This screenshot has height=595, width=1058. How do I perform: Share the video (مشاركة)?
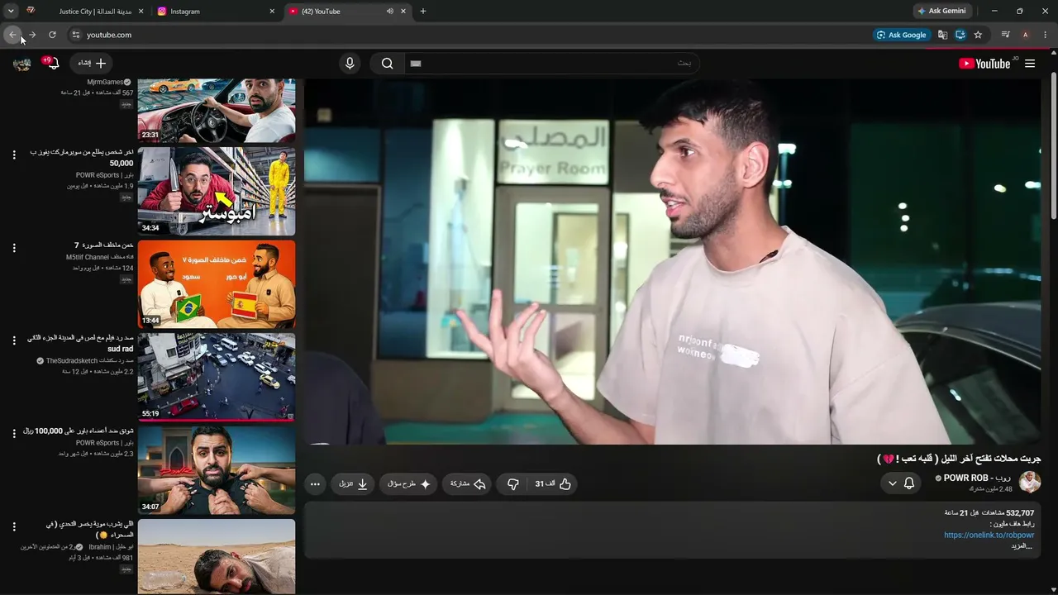[468, 484]
